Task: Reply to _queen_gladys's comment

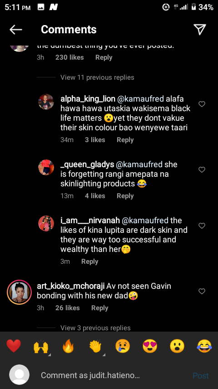Action: pos(125,196)
